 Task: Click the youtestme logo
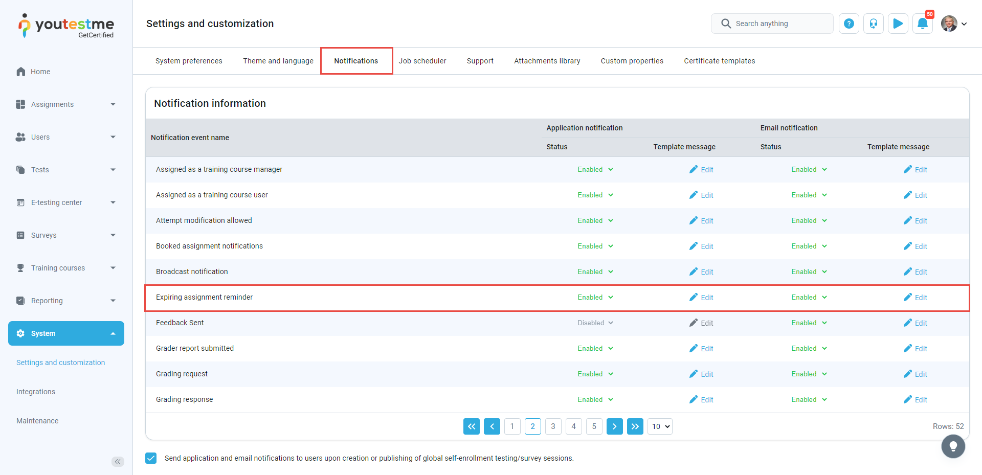pos(66,26)
